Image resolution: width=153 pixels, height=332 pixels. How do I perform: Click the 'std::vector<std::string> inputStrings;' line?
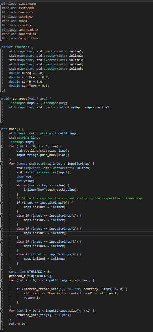point(44,133)
